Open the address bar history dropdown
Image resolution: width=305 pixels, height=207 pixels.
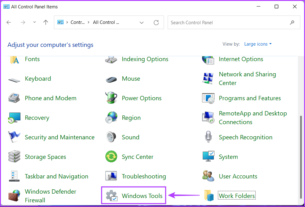[142, 23]
